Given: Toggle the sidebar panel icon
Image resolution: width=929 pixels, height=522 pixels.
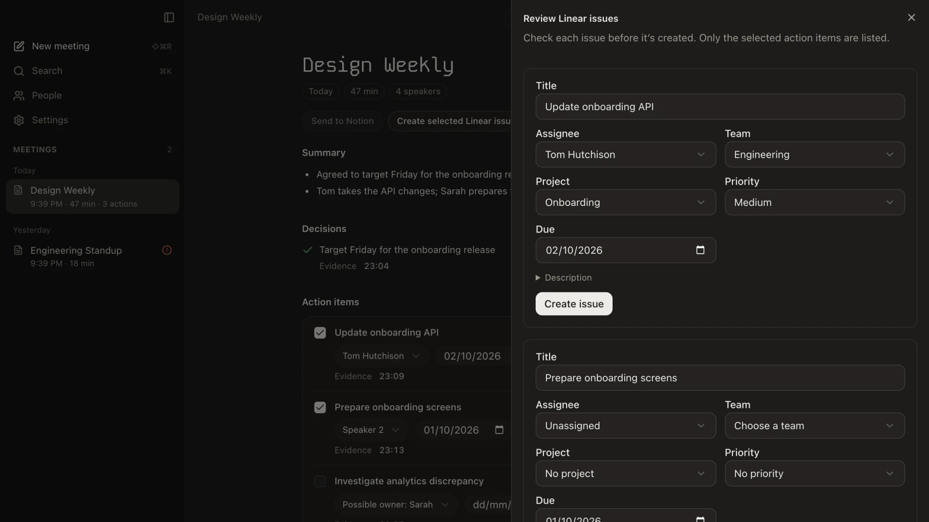Looking at the screenshot, I should pyautogui.click(x=169, y=17).
